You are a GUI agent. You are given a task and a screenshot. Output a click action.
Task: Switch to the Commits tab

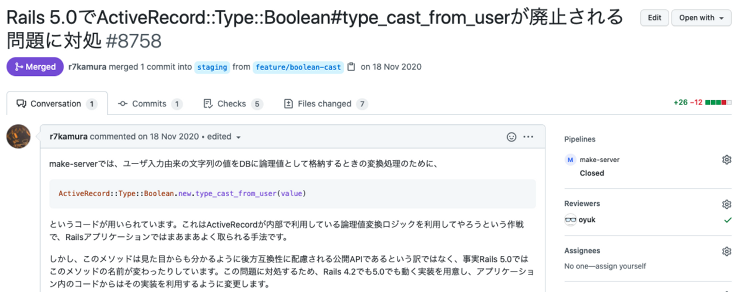click(150, 104)
